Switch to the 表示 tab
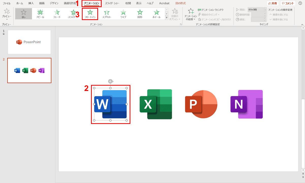Image resolution: width=305 pixels, height=183 pixels. [139, 3]
